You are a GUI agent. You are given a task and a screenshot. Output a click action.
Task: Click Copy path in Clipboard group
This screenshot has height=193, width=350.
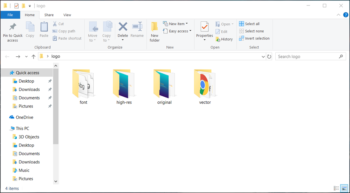(64, 31)
